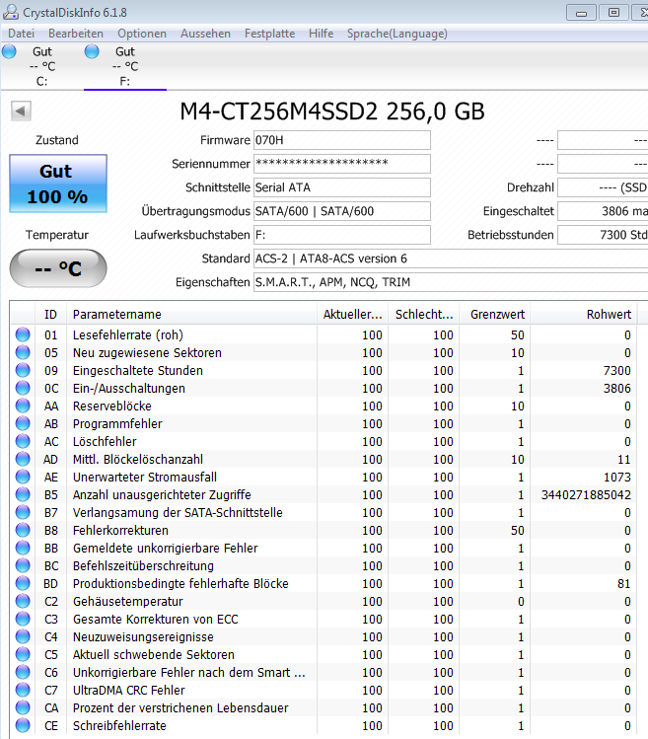Open the Datei menu
Screen dimensions: 648x739
[x=22, y=34]
